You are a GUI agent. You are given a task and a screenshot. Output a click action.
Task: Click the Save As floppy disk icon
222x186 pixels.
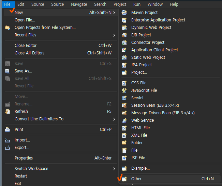(x=8, y=71)
